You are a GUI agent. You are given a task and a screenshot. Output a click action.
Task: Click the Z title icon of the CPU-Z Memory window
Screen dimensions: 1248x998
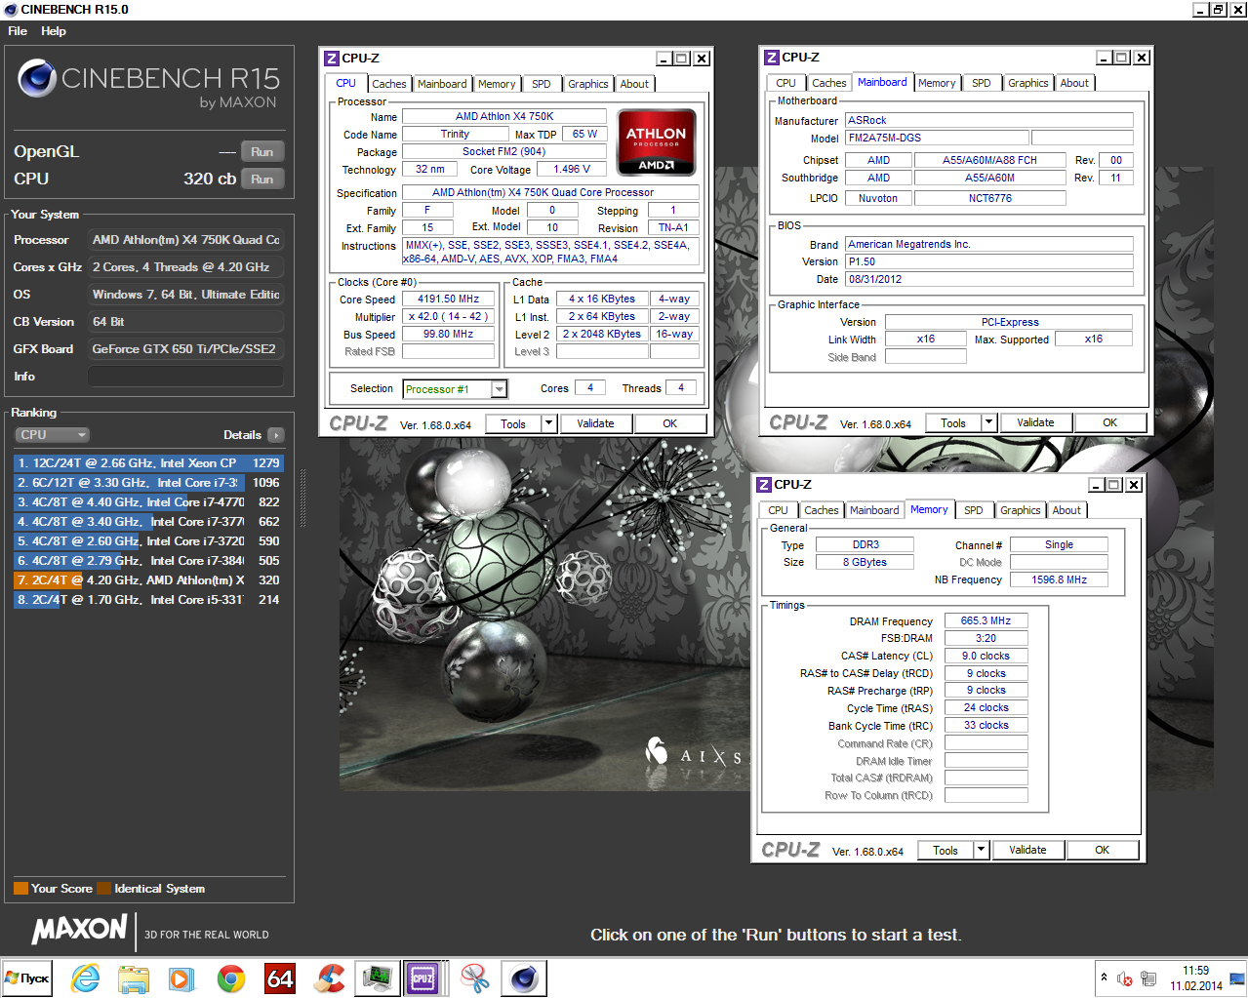point(764,485)
